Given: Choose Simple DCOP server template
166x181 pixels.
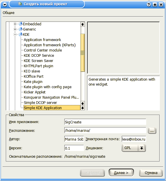Looking at the screenshot, I should point(40,103).
